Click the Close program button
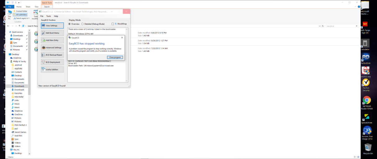 (115, 57)
